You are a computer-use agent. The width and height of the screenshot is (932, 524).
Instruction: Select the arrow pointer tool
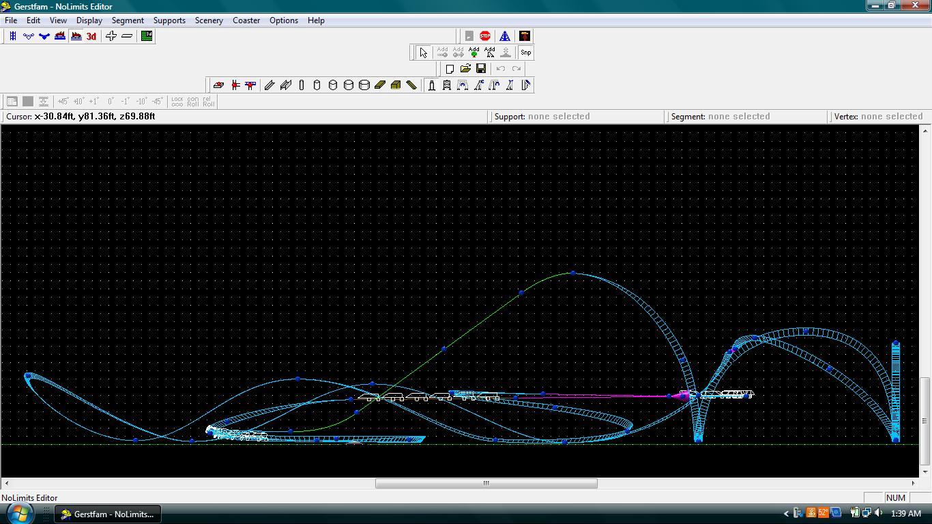[x=423, y=53]
